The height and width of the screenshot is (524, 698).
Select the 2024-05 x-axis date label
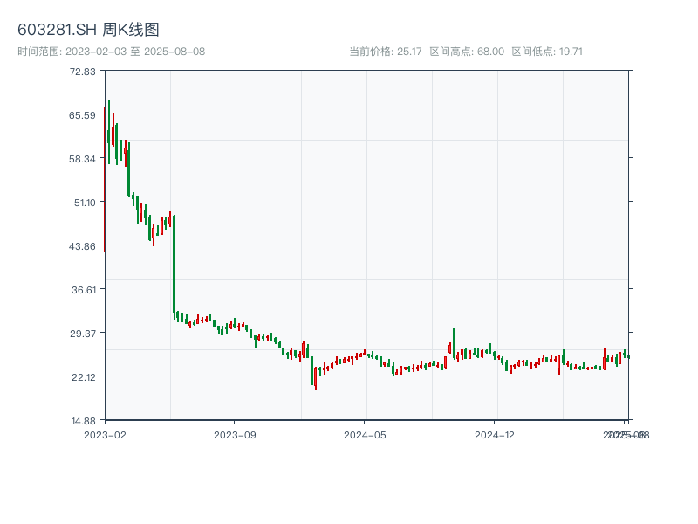(x=366, y=434)
